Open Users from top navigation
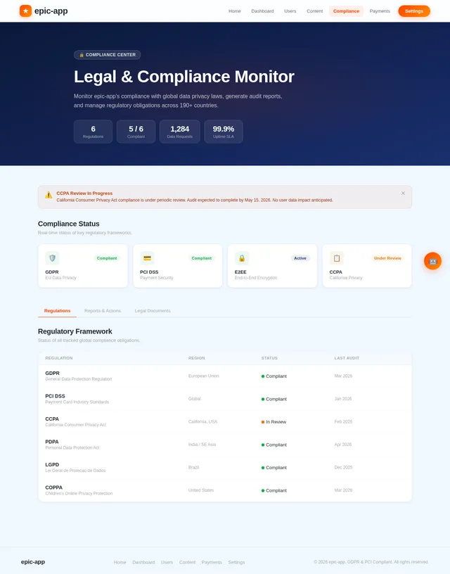Screen dimensions: 450x574 tap(290, 11)
